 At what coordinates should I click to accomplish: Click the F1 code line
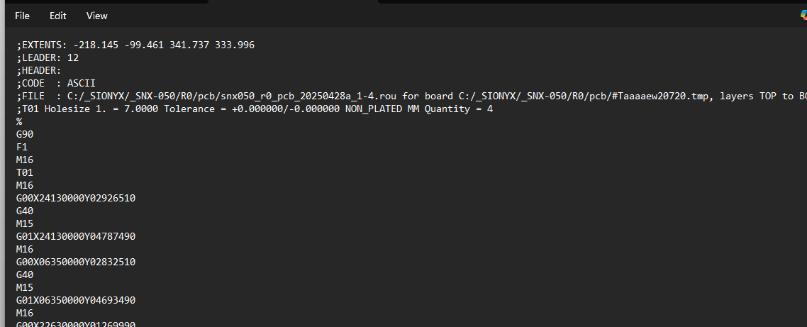click(21, 148)
